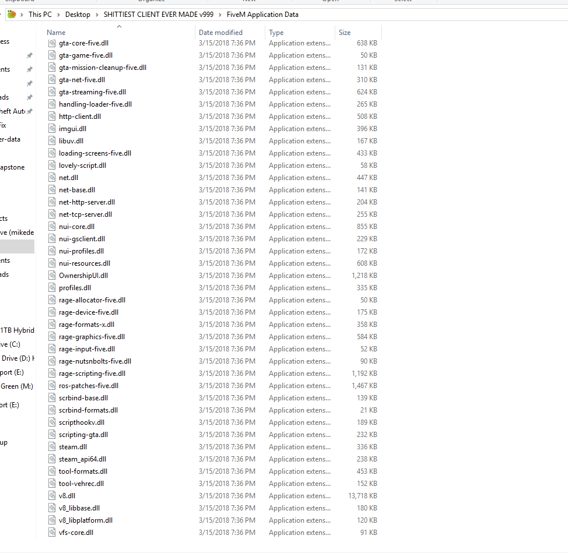Sort files by Size column
The width and height of the screenshot is (568, 553).
pyautogui.click(x=345, y=33)
